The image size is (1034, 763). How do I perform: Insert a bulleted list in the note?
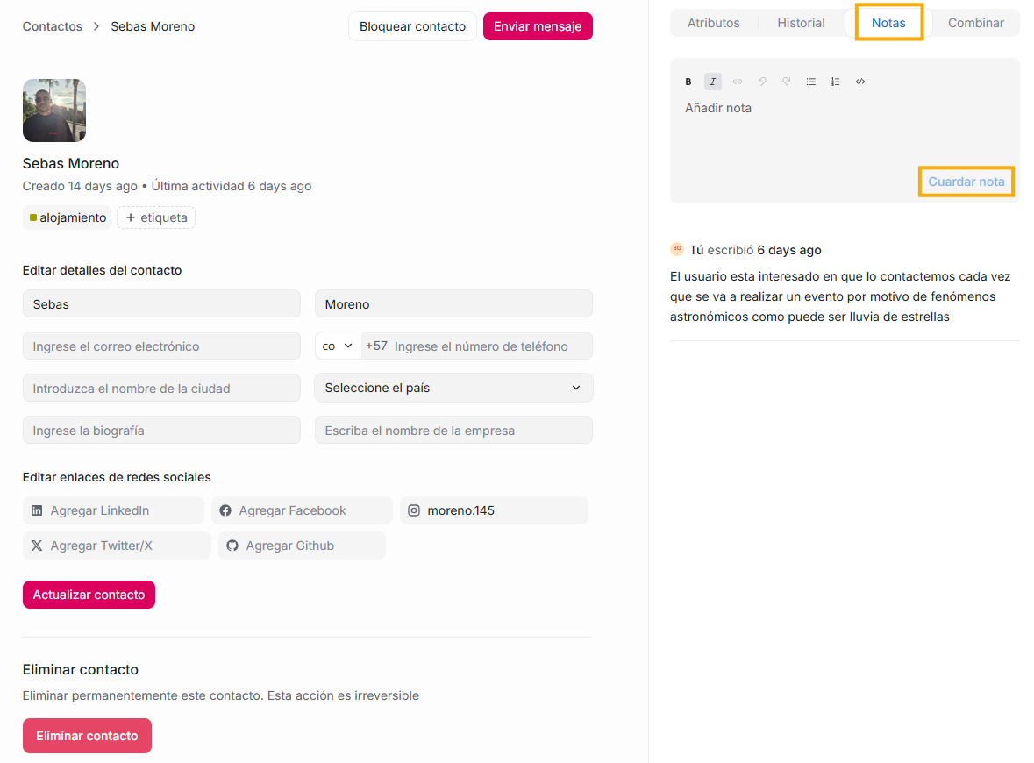(x=811, y=82)
